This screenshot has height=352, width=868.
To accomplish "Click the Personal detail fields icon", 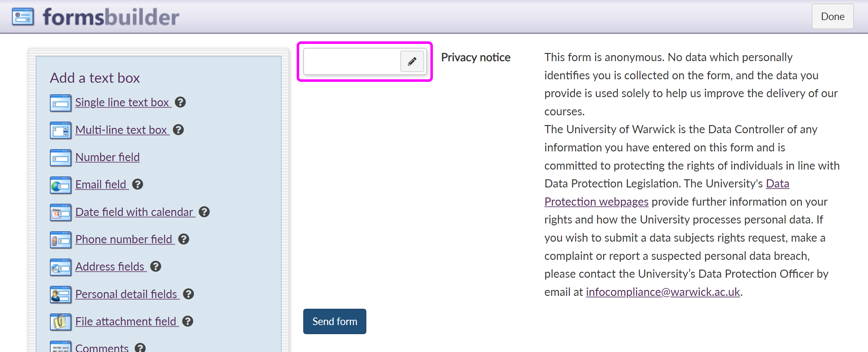I will pyautogui.click(x=61, y=294).
